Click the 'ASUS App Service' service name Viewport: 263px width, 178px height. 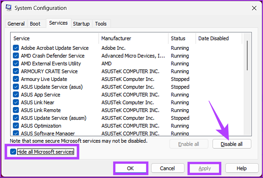41,94
